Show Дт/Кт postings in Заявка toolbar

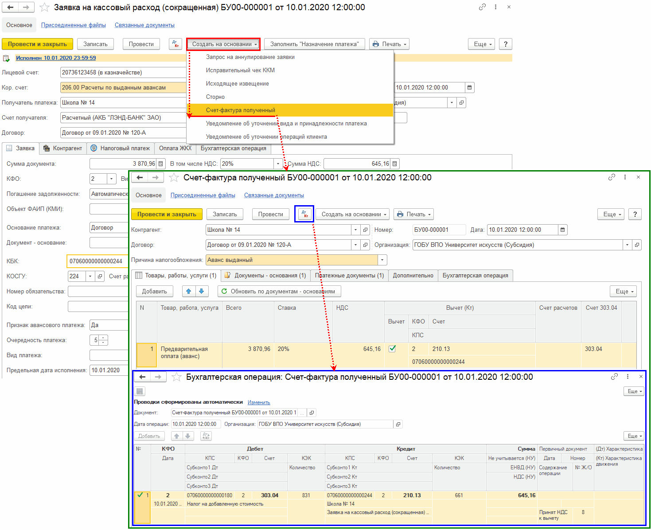[x=175, y=44]
